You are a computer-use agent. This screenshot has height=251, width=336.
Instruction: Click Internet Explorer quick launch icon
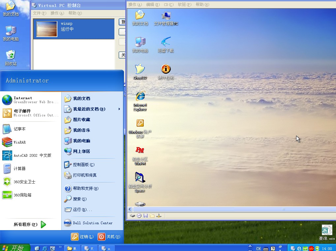pyautogui.click(x=45, y=248)
